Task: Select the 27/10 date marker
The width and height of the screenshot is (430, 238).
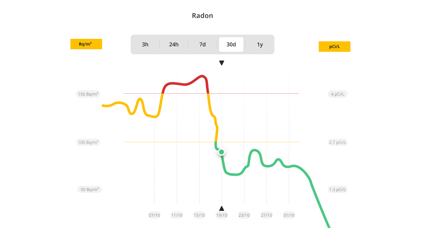Action: point(267,215)
